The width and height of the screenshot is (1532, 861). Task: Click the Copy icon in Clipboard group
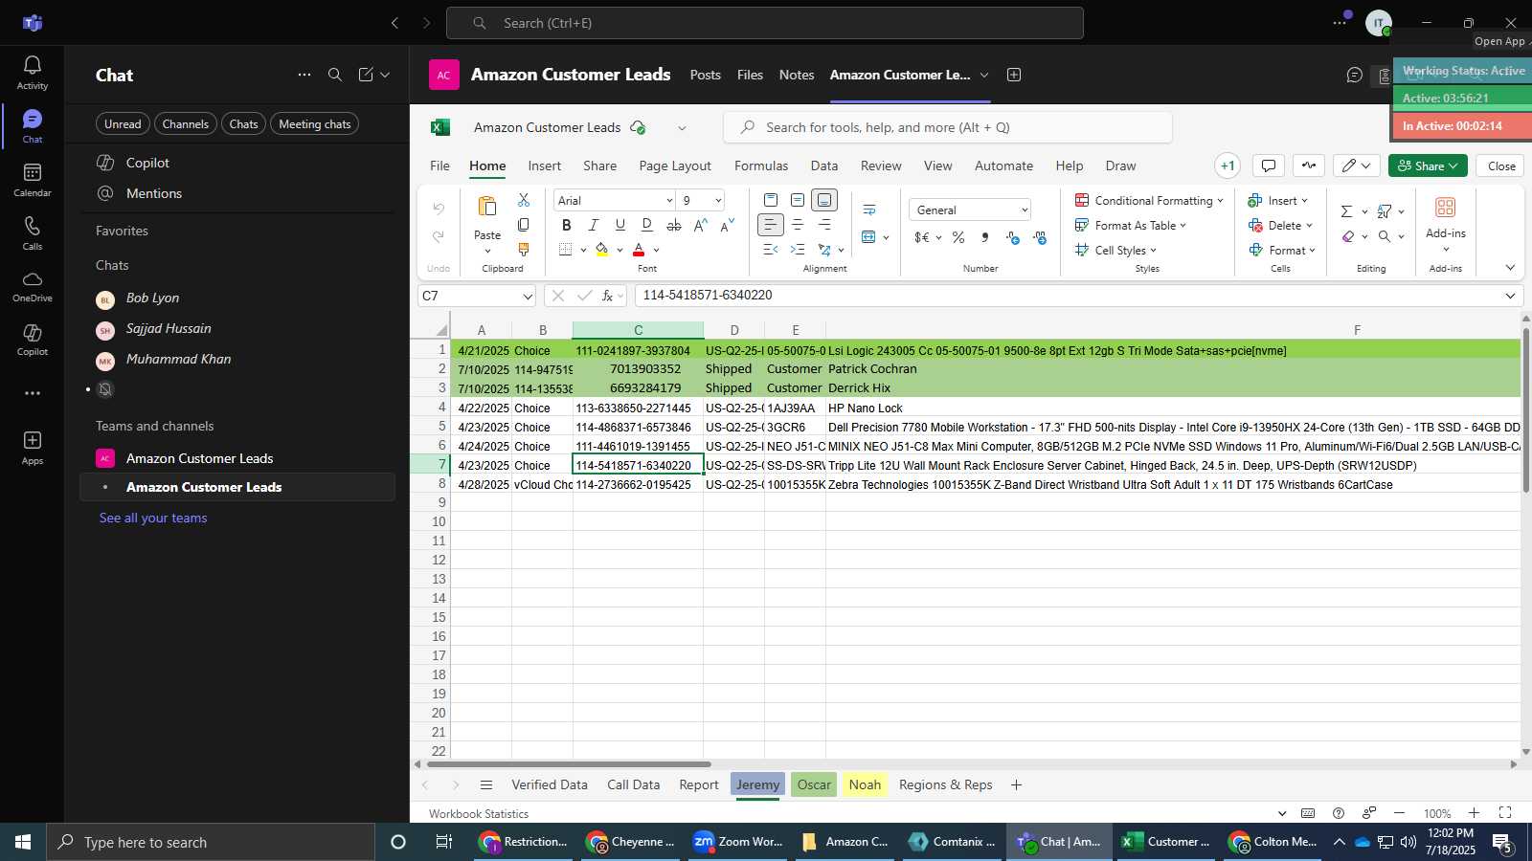click(x=524, y=225)
